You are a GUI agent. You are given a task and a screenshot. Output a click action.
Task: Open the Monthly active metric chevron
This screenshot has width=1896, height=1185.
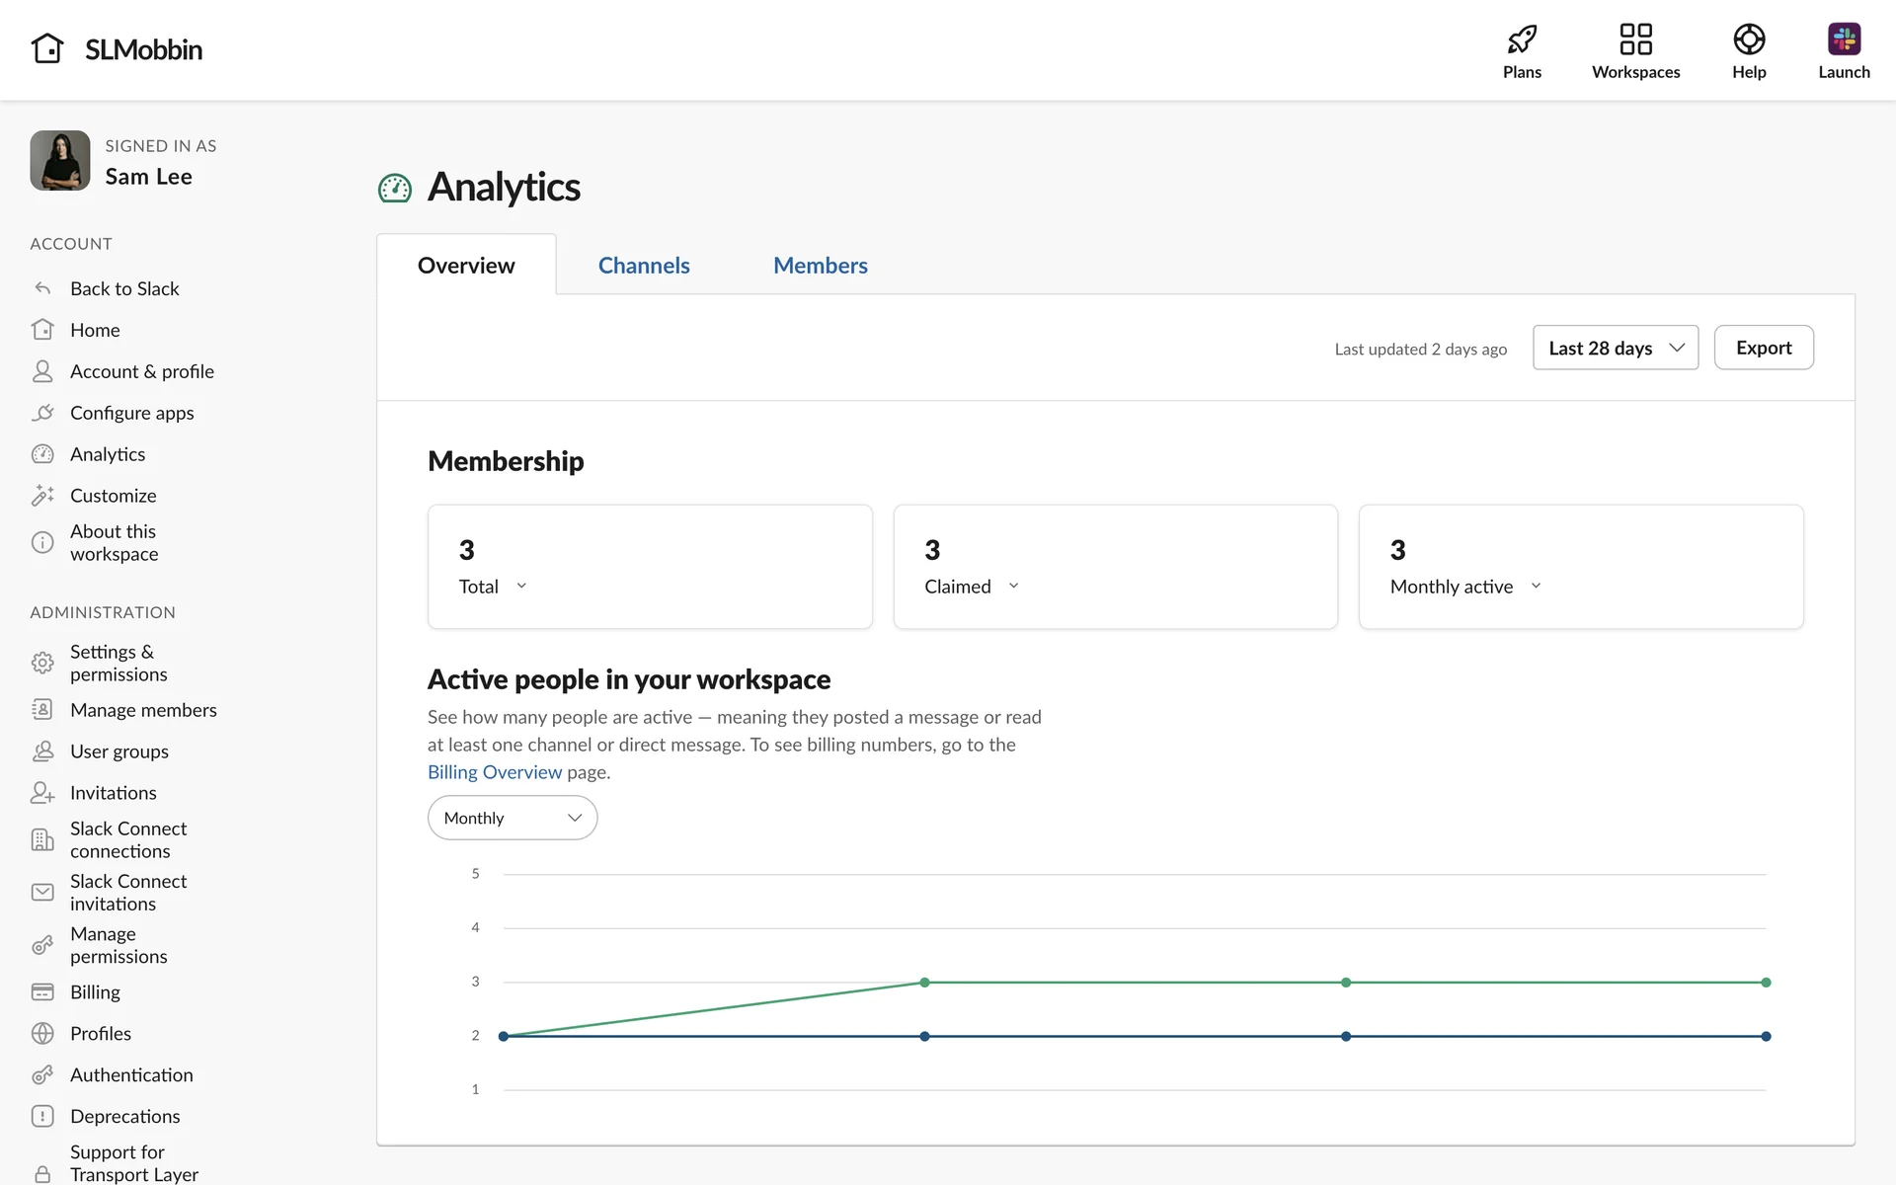coord(1536,586)
